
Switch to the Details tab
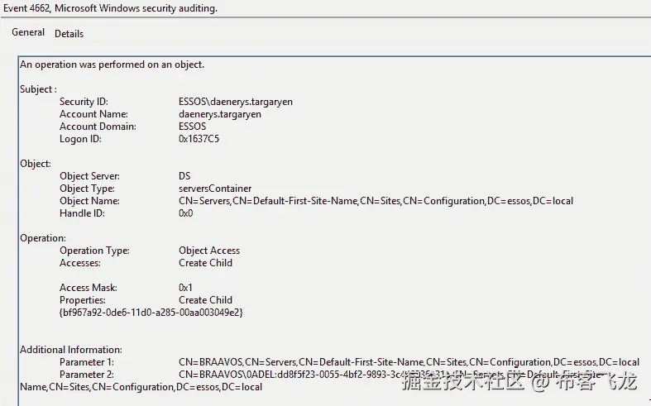click(x=69, y=34)
